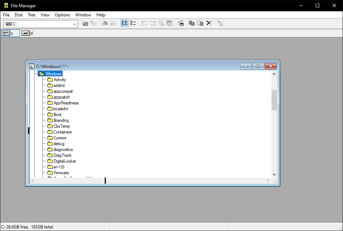Image resolution: width=343 pixels, height=231 pixels.
Task: Switch to All File Details view icon
Action: point(133,23)
